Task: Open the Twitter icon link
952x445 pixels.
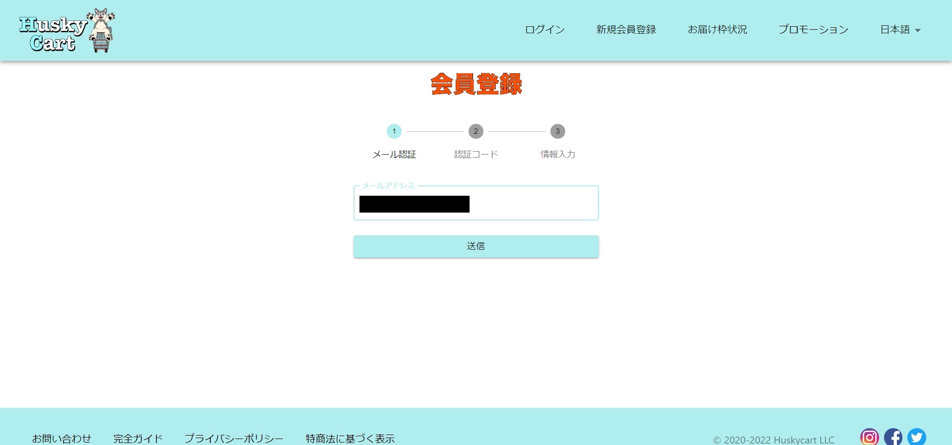Action: tap(917, 437)
